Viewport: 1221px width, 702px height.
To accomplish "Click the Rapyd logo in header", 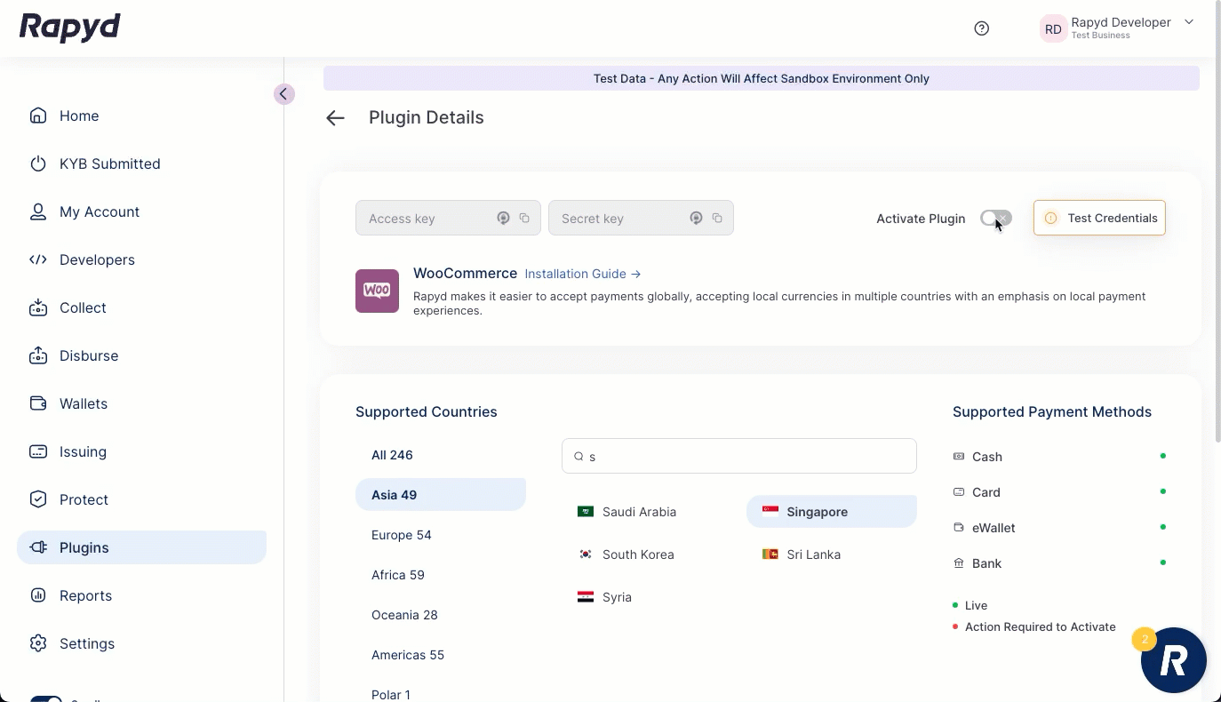I will click(70, 28).
